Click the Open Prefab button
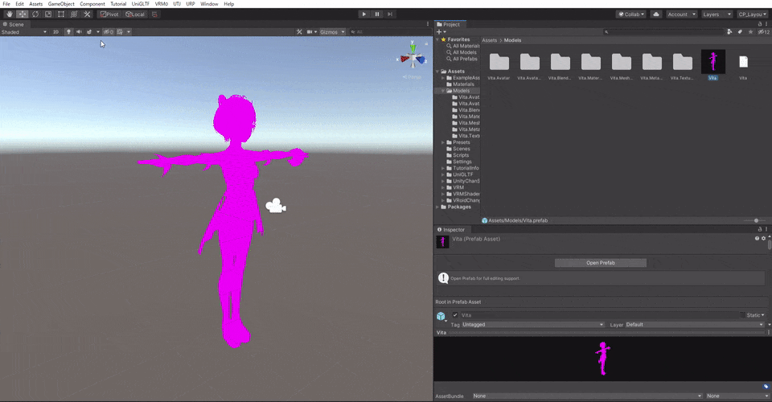 [x=600, y=263]
